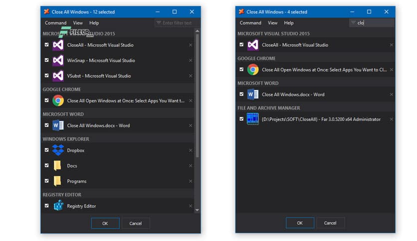Screen dimensions: 417x241
Task: Click the Programs folder icon
Action: (x=58, y=181)
